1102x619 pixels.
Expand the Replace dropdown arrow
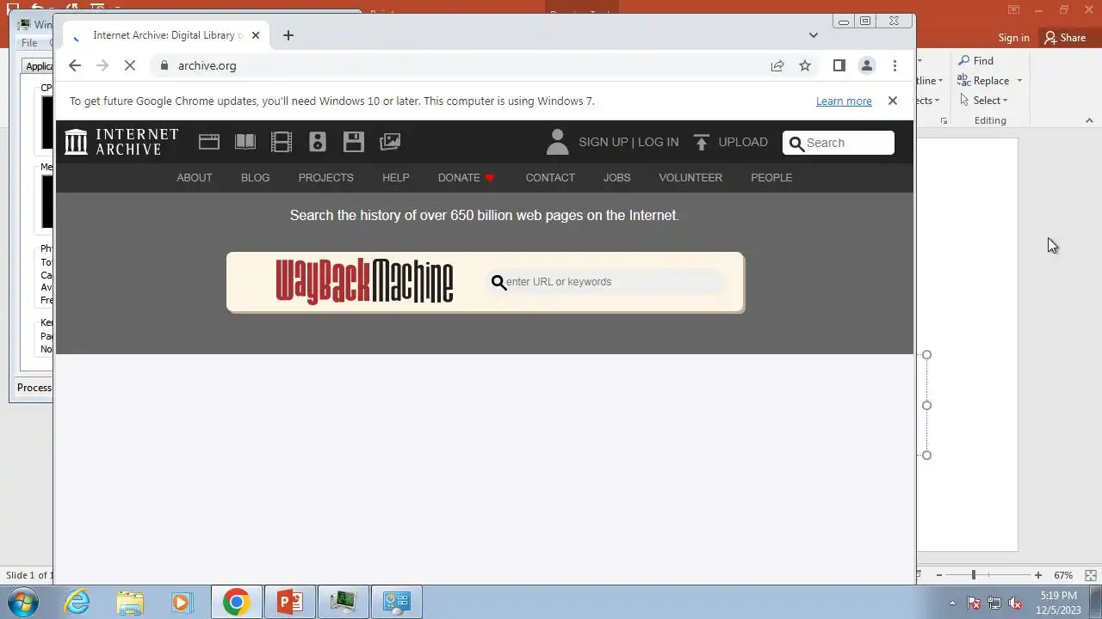coord(1019,81)
